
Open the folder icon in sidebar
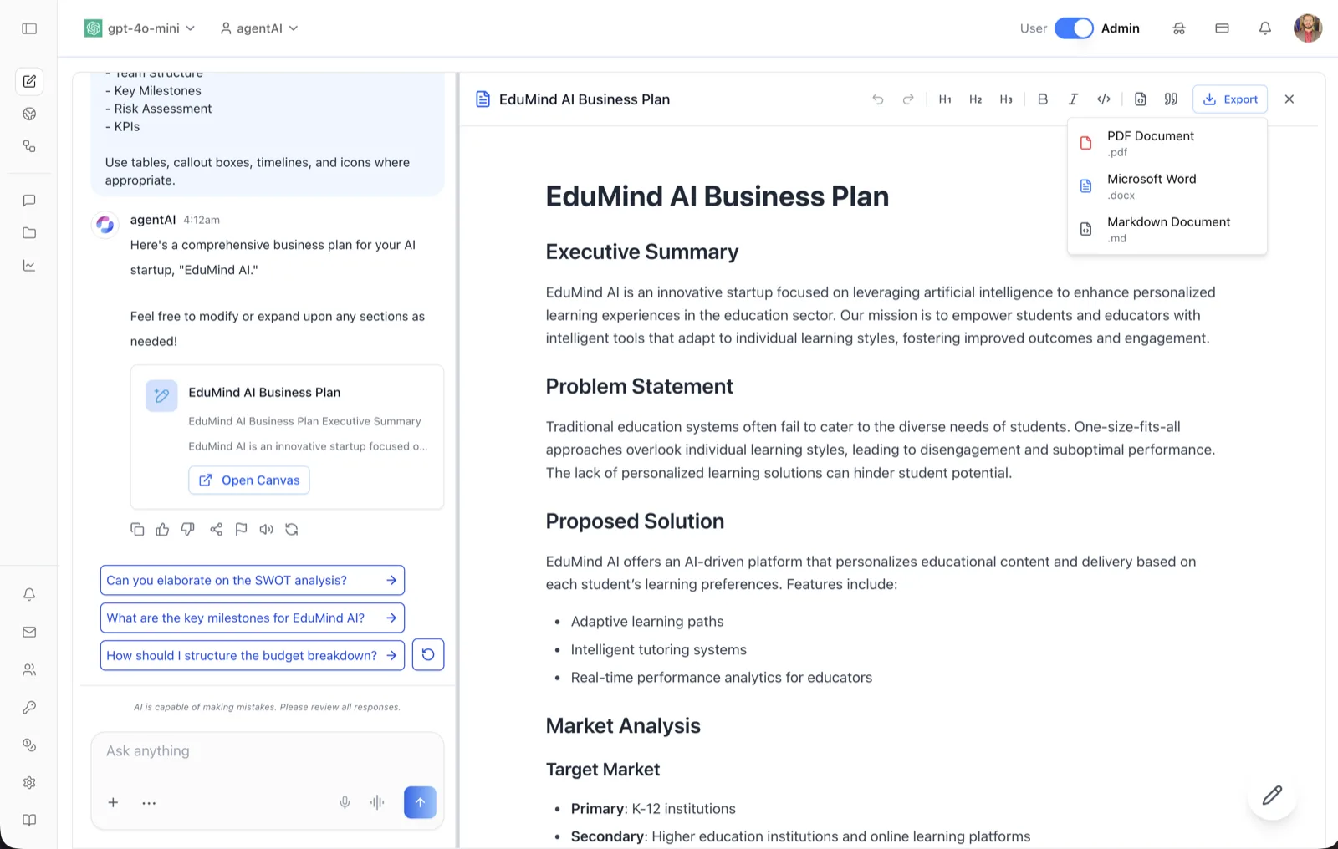tap(29, 233)
